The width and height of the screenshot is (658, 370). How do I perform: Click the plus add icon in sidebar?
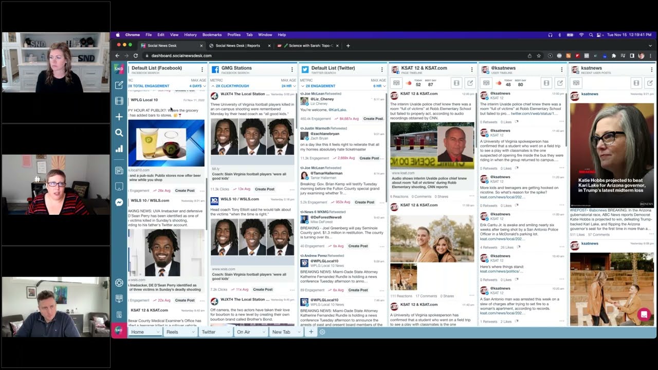119,117
